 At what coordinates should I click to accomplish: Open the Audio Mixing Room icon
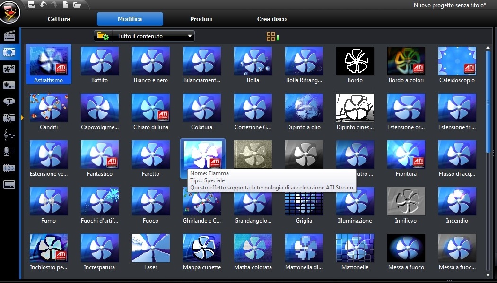(9, 135)
